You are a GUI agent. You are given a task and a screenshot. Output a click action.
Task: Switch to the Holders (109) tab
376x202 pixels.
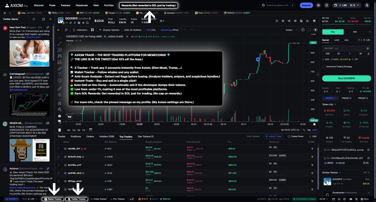click(x=107, y=137)
